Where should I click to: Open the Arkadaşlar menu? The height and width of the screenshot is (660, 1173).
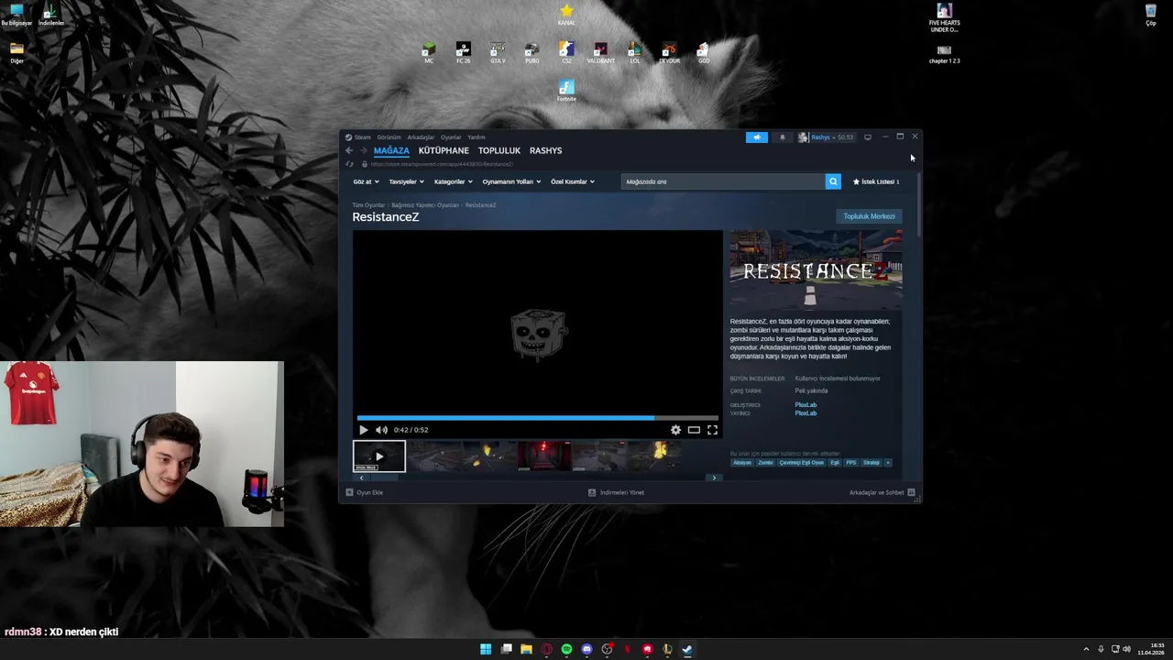[421, 137]
